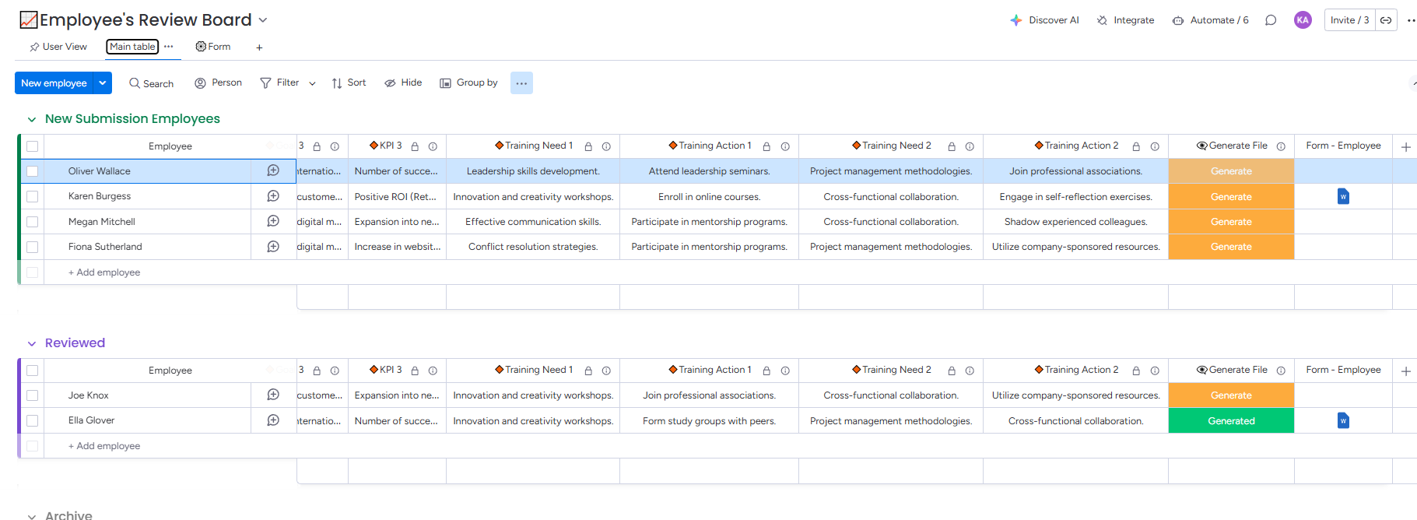1417x520 pixels.
Task: Collapse New Submission Employees group
Action: (x=32, y=119)
